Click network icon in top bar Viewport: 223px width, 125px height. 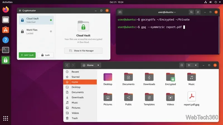tap(205, 2)
